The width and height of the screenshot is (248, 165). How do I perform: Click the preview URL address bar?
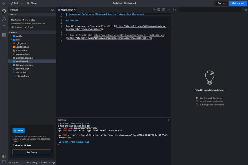[x=210, y=10]
